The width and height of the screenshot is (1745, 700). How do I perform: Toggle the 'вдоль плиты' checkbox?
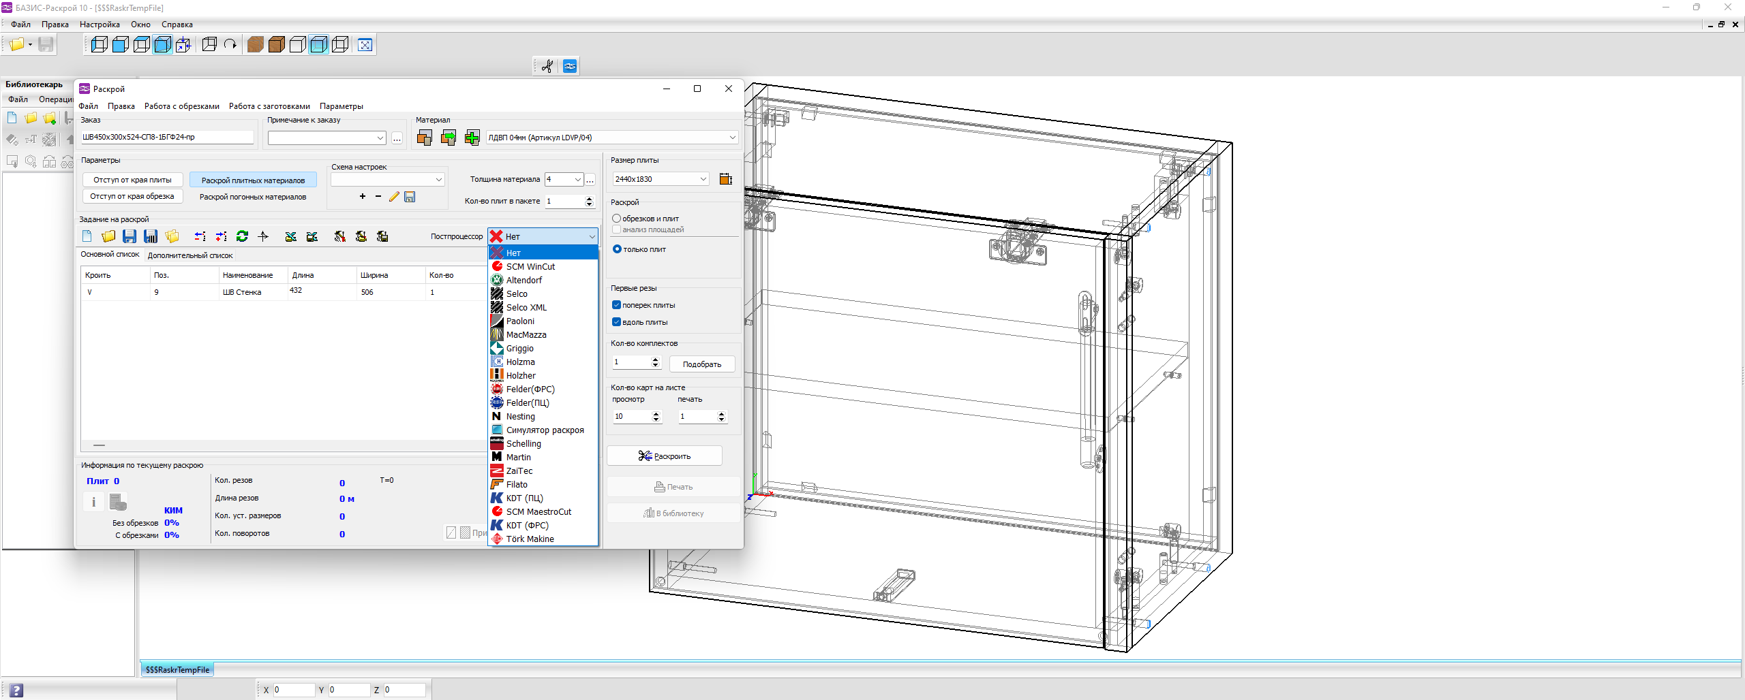[617, 322]
